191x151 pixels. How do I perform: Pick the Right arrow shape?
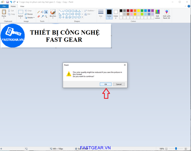tap(73, 14)
